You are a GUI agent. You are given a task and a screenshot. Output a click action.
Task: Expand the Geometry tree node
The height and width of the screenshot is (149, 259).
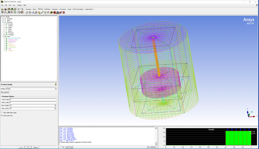click(x=3, y=19)
